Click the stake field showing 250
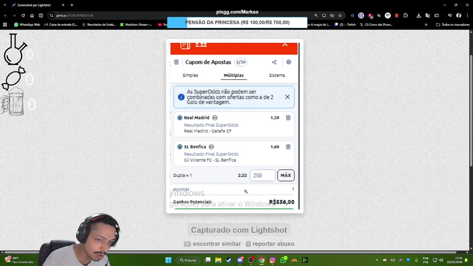 coord(263,175)
